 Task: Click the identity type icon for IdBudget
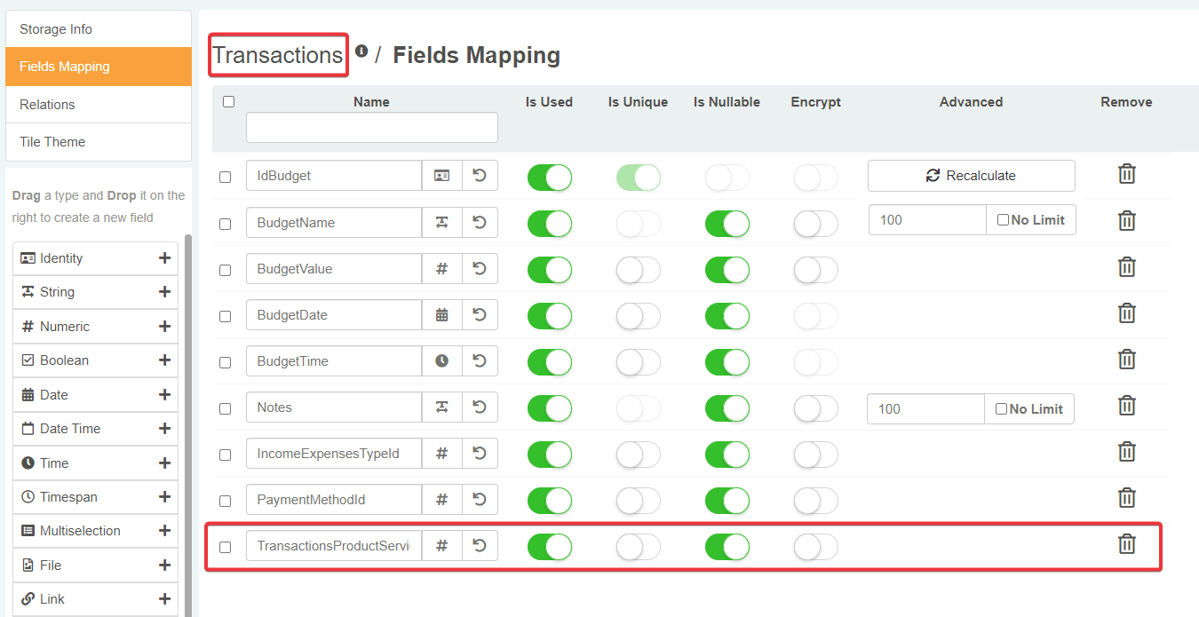441,176
